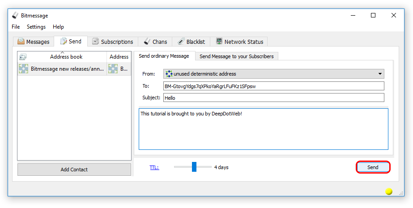Screen dimensions: 413x208
Task: Click the Subject field containing Hello
Action: [274, 98]
